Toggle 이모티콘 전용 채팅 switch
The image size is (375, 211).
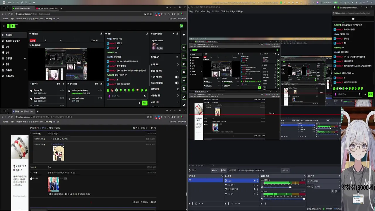(x=177, y=83)
